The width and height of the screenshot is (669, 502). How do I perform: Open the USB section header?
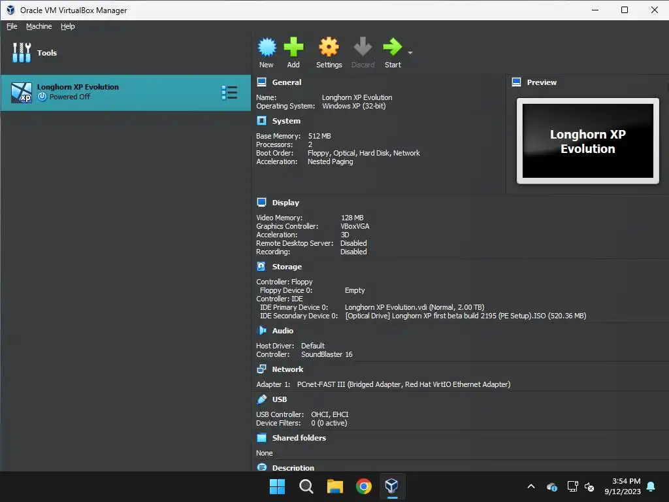(280, 399)
